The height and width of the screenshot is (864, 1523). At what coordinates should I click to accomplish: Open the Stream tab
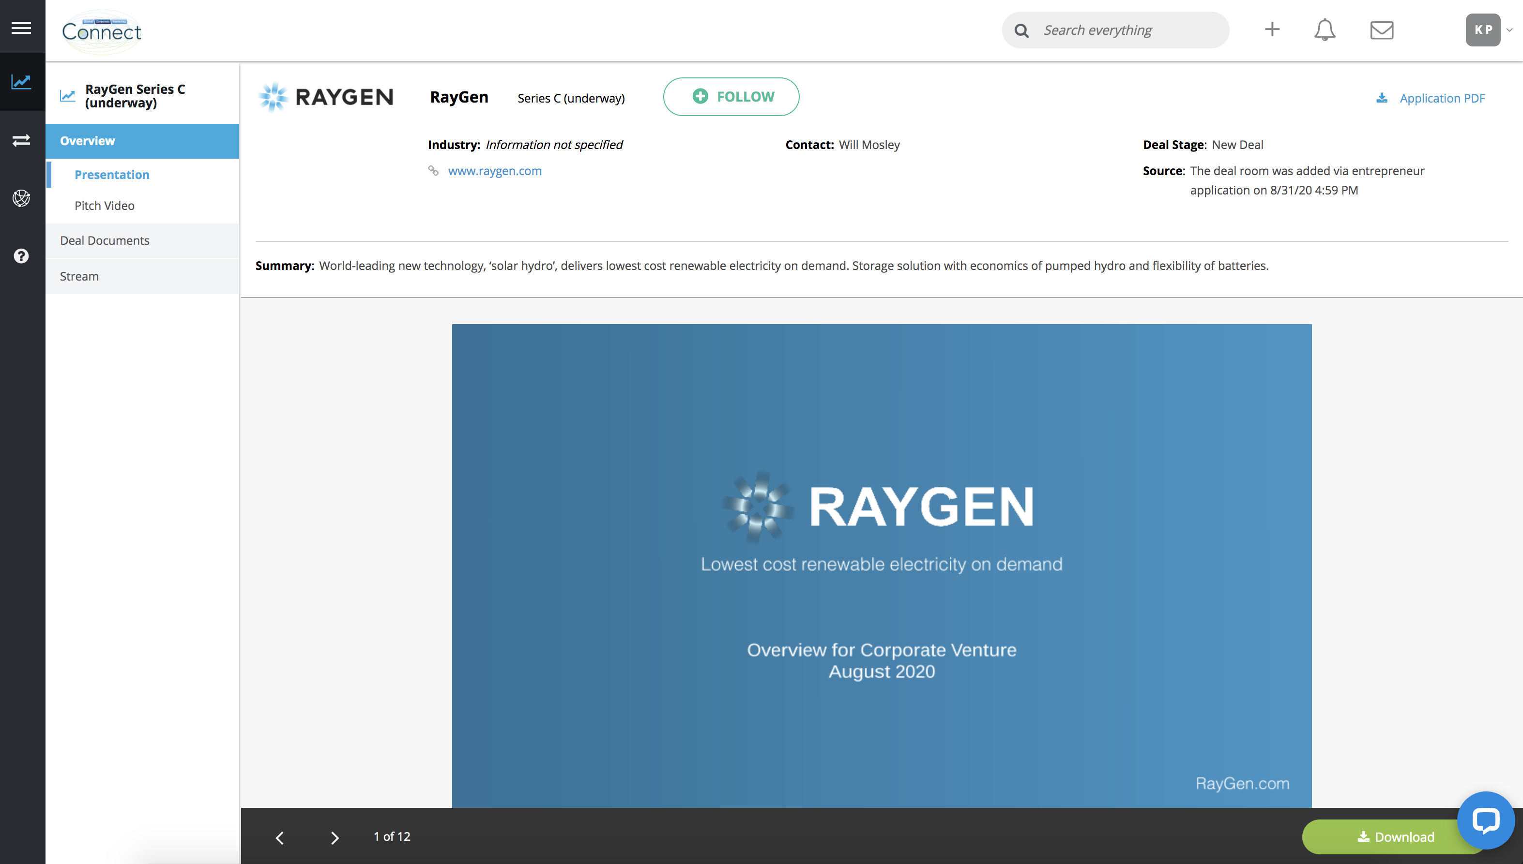79,276
